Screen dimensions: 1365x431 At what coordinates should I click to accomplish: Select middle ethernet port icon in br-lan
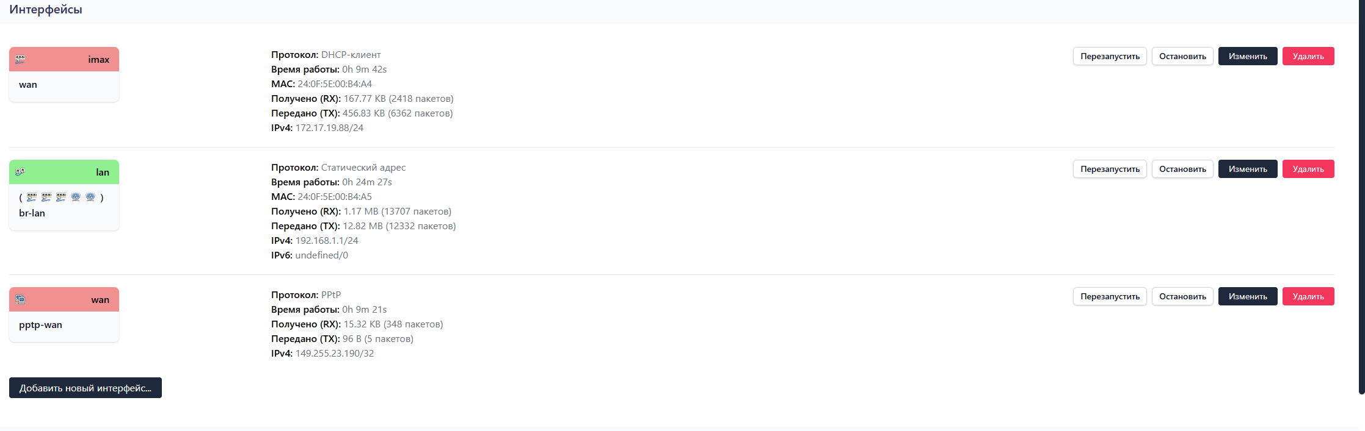click(x=46, y=197)
